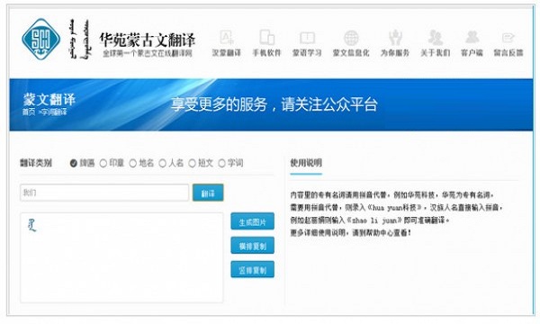This screenshot has width=540, height=324.
Task: Click the 翻译 translate button
Action: pos(208,193)
